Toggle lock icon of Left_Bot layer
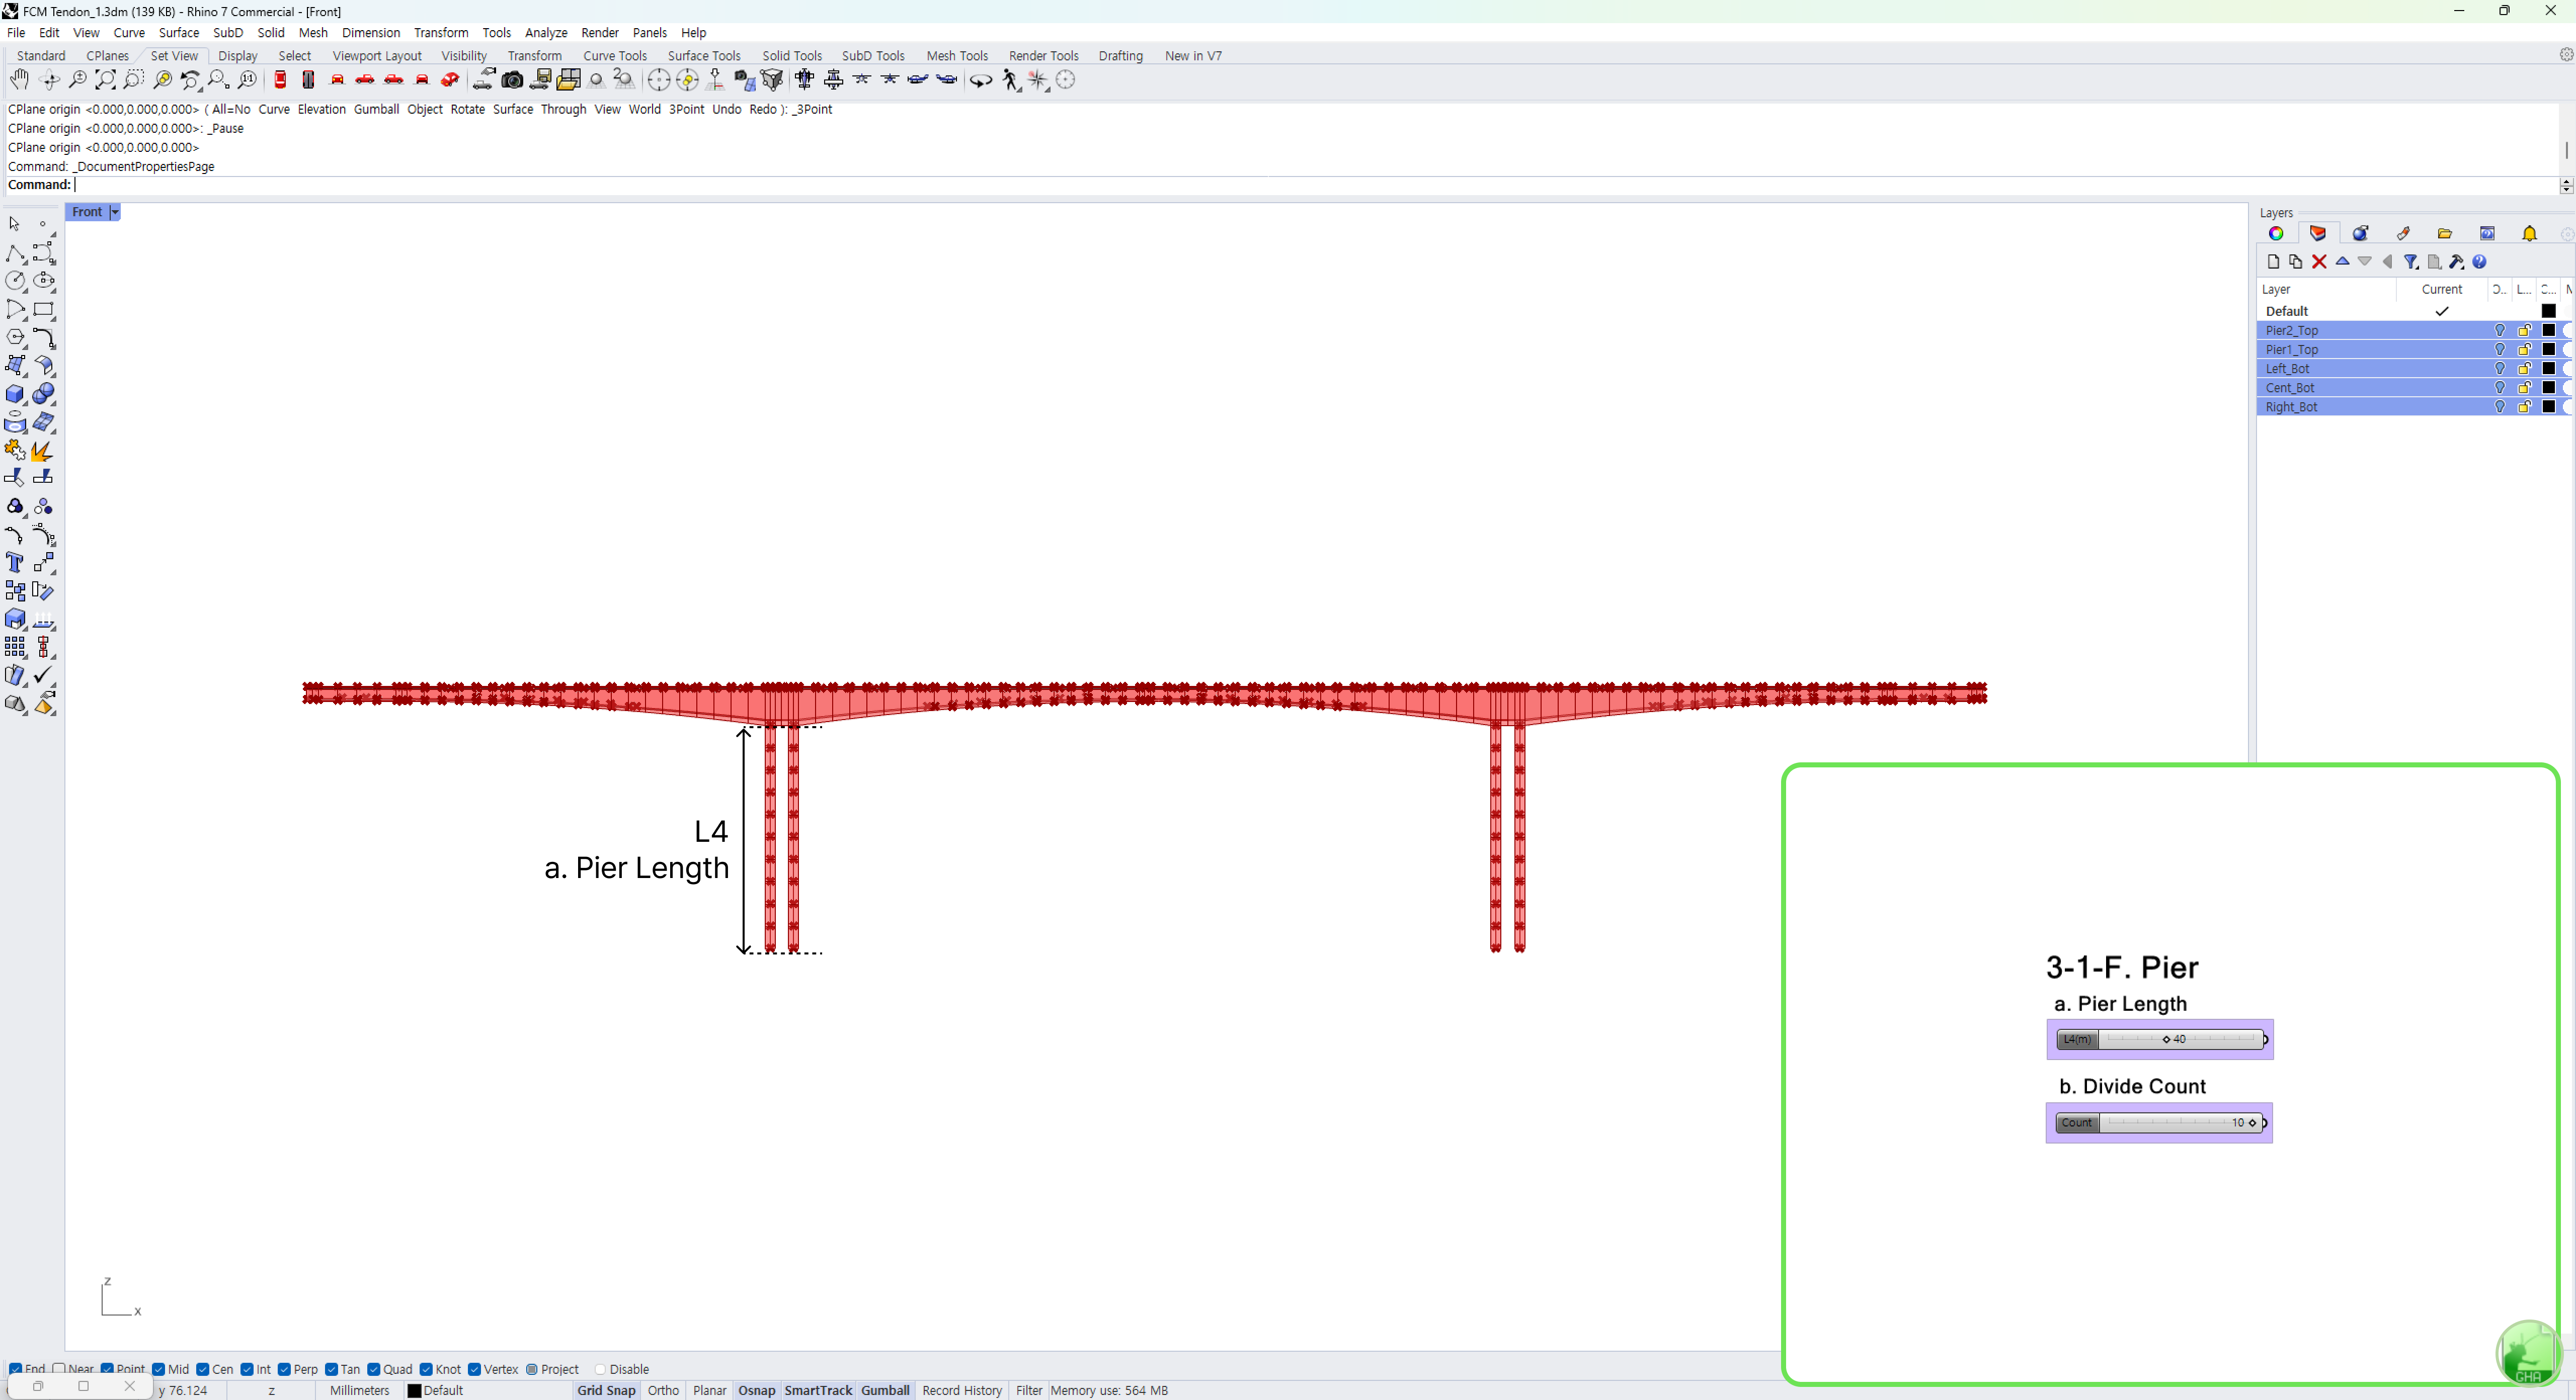Image resolution: width=2576 pixels, height=1400 pixels. [2524, 369]
